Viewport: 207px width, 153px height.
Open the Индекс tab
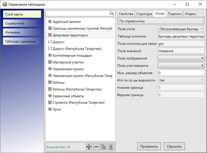pos(190,14)
